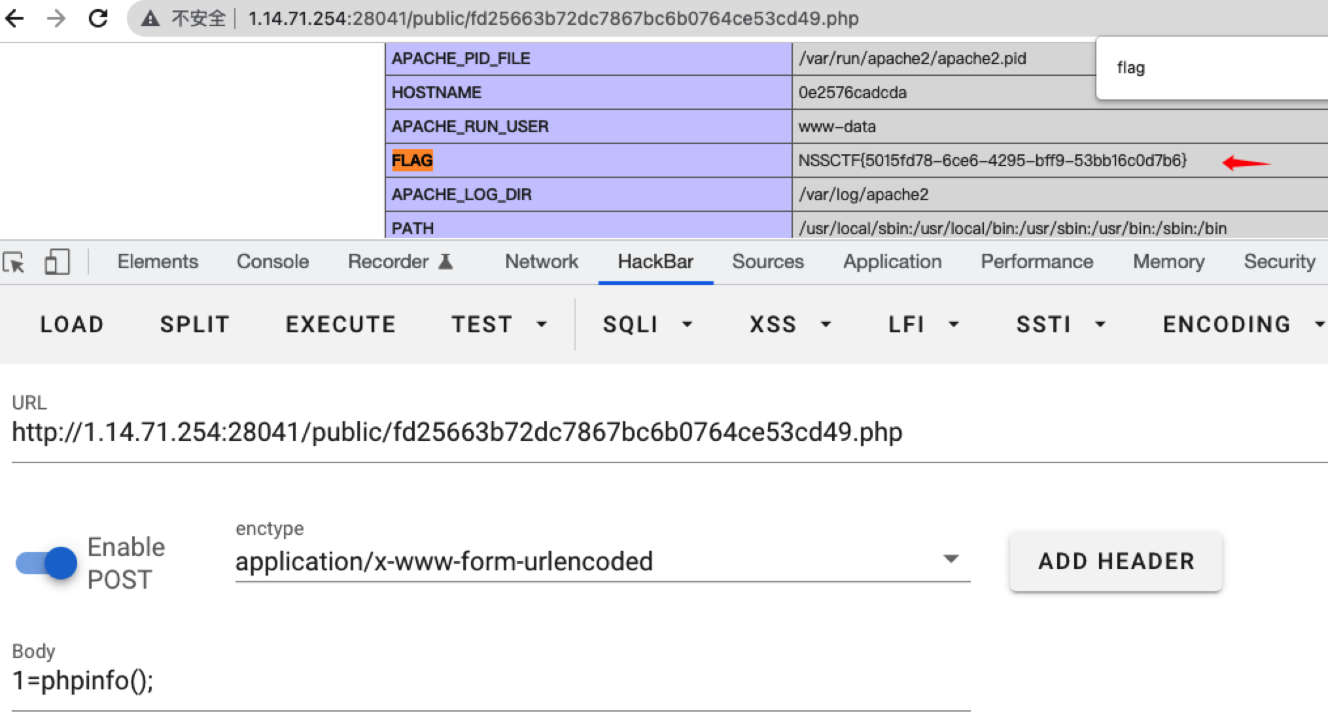Open the SSTI dropdown

pyautogui.click(x=1061, y=324)
